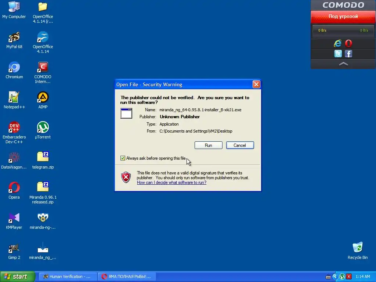This screenshot has width=376, height=282.
Task: Select the OpenOffice 4.1.14 shortcut with gull logo
Action: [x=43, y=43]
